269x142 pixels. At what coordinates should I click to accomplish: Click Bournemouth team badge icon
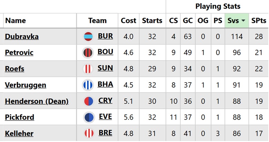coord(89,53)
